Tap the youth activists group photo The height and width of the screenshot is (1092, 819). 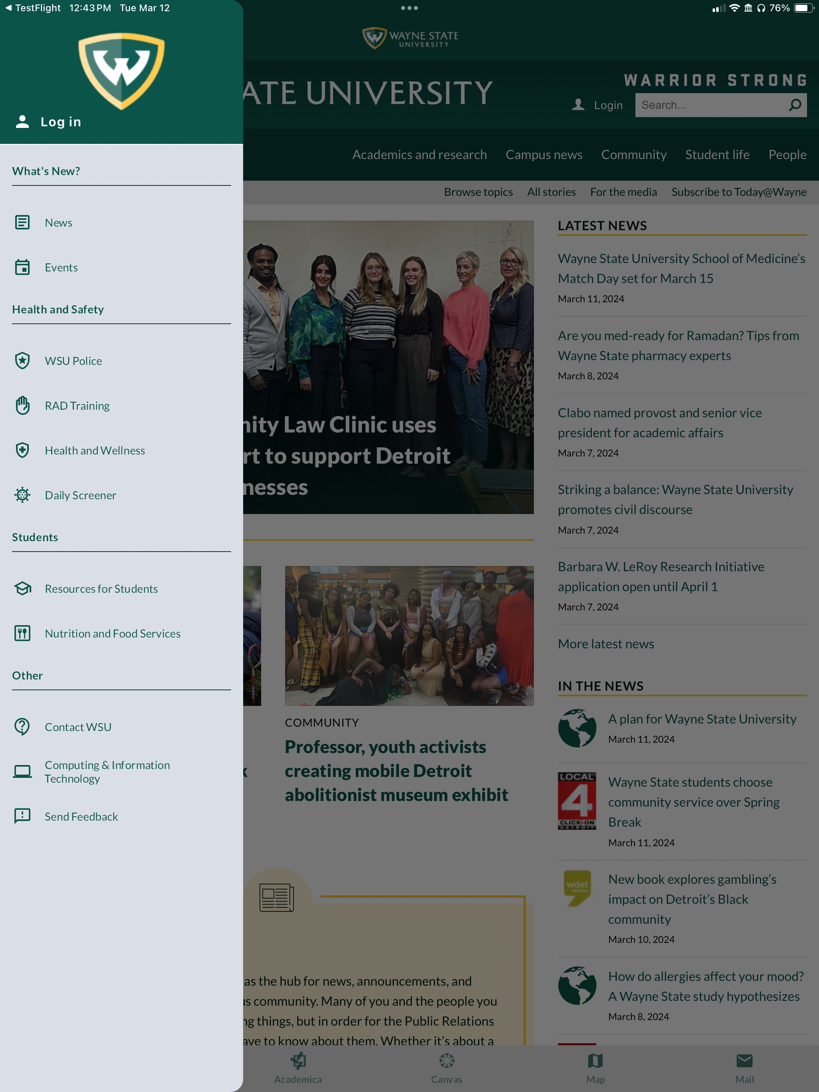(409, 636)
